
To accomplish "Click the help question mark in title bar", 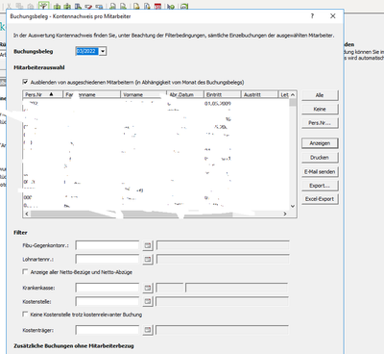I will point(312,16).
